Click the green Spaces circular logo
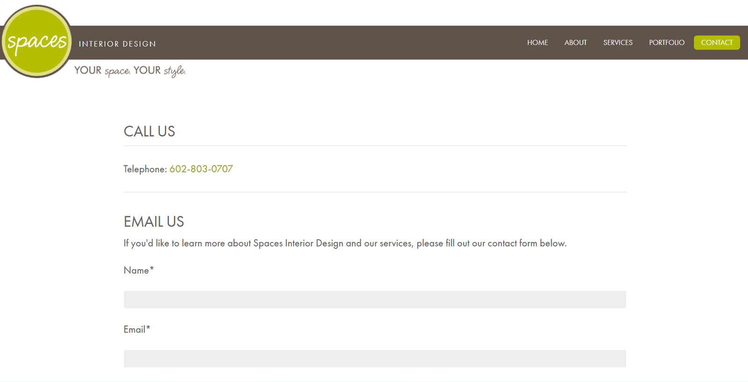748x382 pixels. pos(36,42)
